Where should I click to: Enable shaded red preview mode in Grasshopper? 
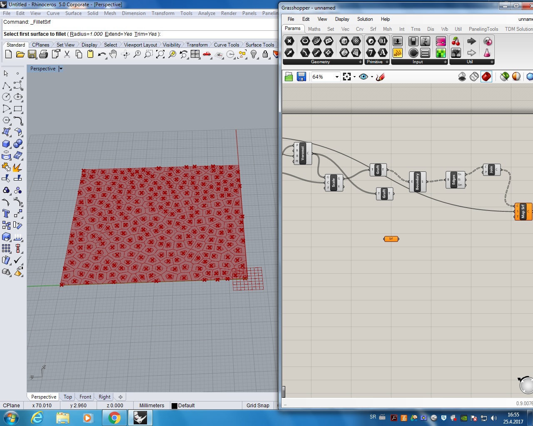coord(486,77)
